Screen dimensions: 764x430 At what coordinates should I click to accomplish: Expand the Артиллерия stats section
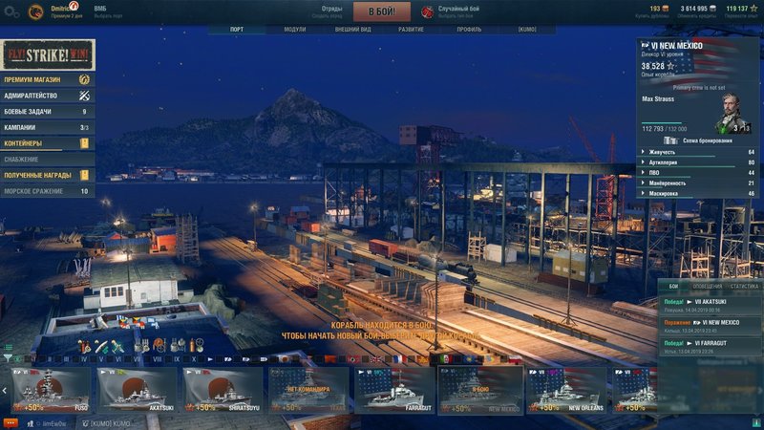(x=698, y=162)
